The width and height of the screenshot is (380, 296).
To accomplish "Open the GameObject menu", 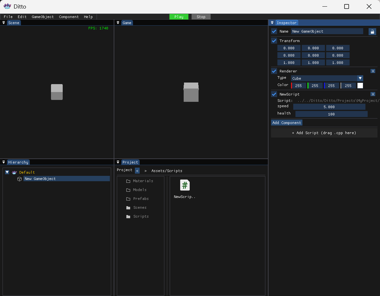I will click(43, 17).
